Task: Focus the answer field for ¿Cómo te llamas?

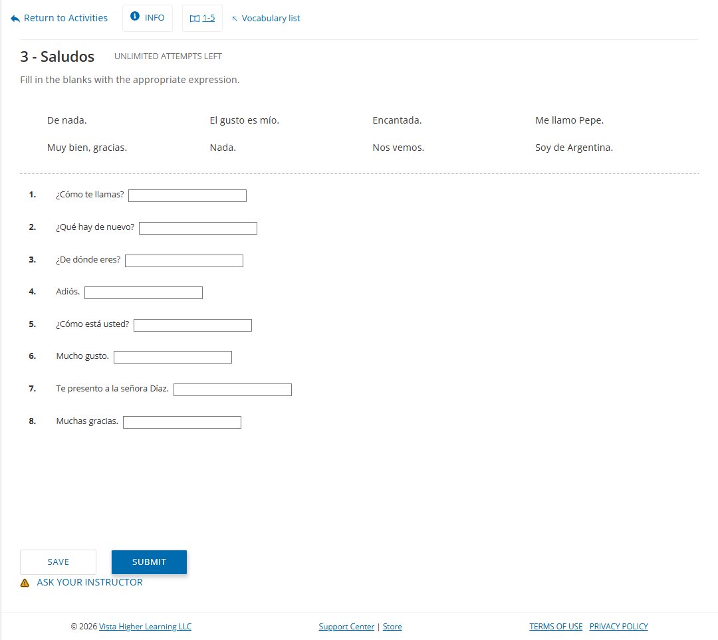Action: pos(187,195)
